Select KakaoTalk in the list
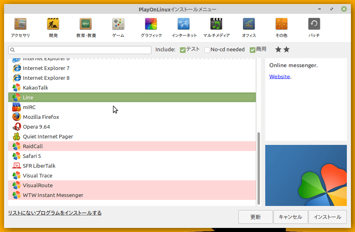Viewport: 355px width, 232px height. (132, 88)
